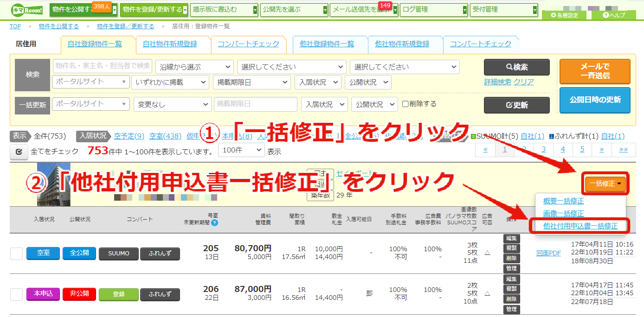This screenshot has width=644, height=317.
Task: Switch to 他社登録物件一覧 tab
Action: tap(327, 44)
